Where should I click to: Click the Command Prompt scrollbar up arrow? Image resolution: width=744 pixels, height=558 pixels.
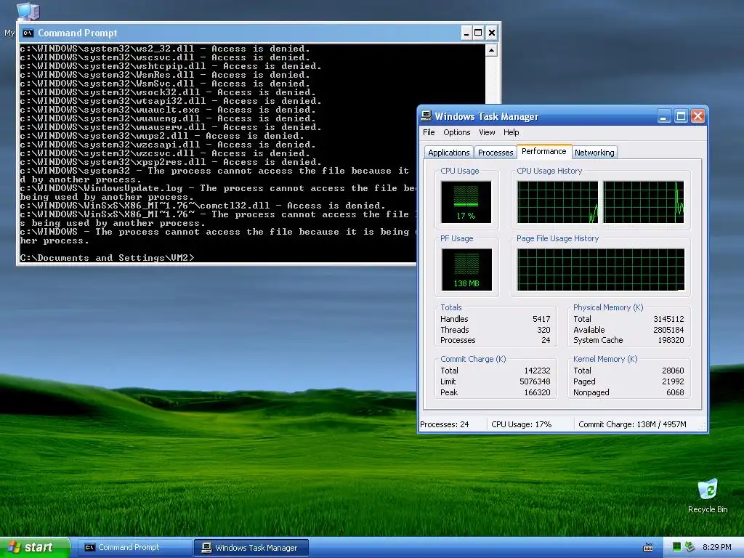click(491, 50)
